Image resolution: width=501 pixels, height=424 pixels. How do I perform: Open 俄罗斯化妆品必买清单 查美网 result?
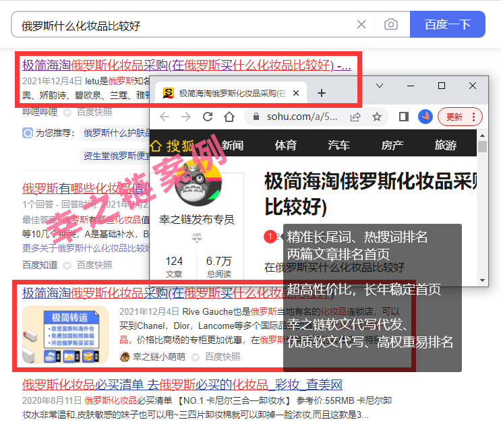point(182,384)
